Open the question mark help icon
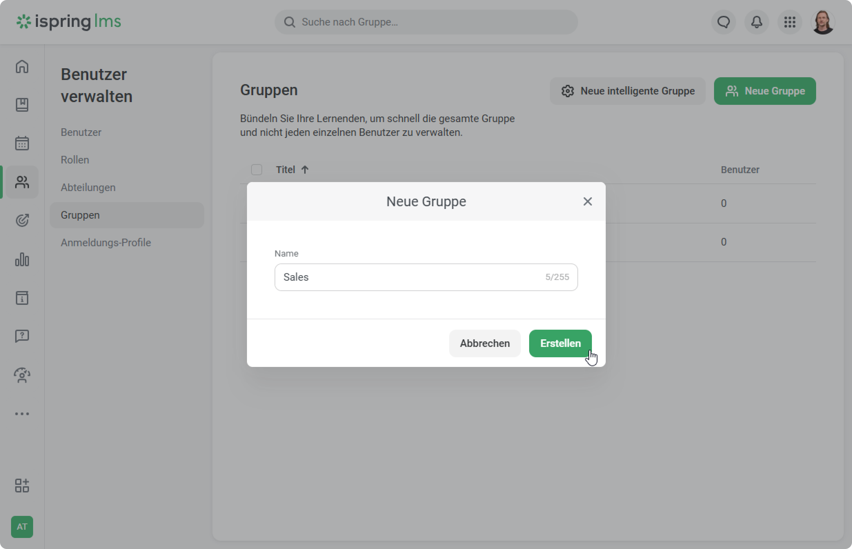The image size is (852, 549). [x=22, y=336]
